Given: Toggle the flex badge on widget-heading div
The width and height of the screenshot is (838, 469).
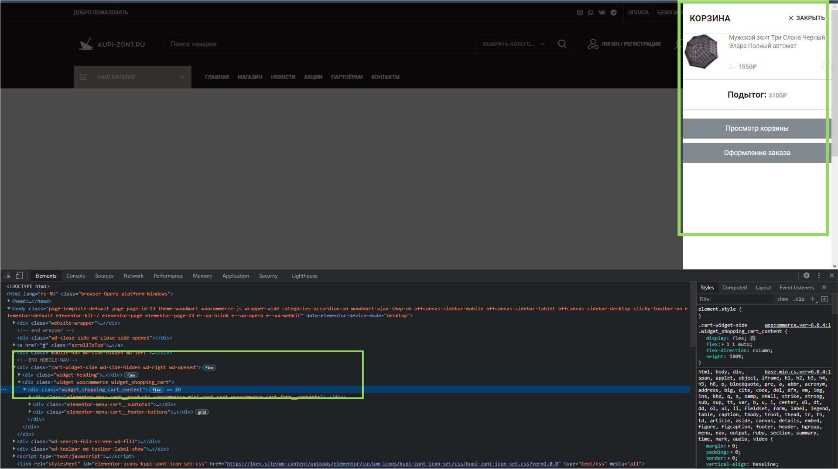Looking at the screenshot, I should [131, 375].
